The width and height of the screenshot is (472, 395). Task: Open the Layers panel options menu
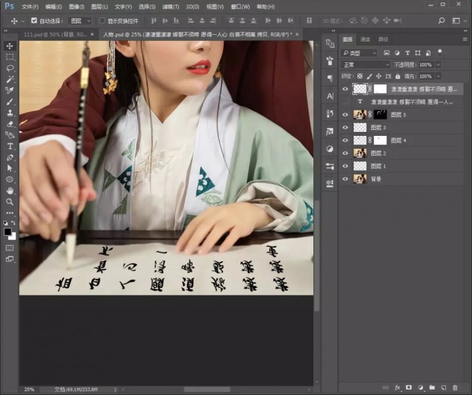click(465, 39)
